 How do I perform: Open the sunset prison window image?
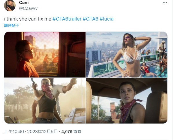(x=45, y=55)
